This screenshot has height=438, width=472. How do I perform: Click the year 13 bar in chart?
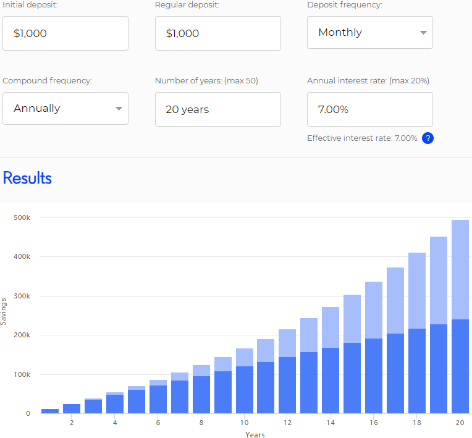coord(309,366)
